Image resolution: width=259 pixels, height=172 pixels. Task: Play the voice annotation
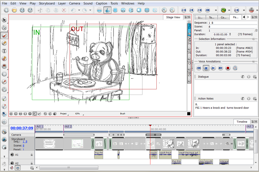pyautogui.click(x=213, y=68)
